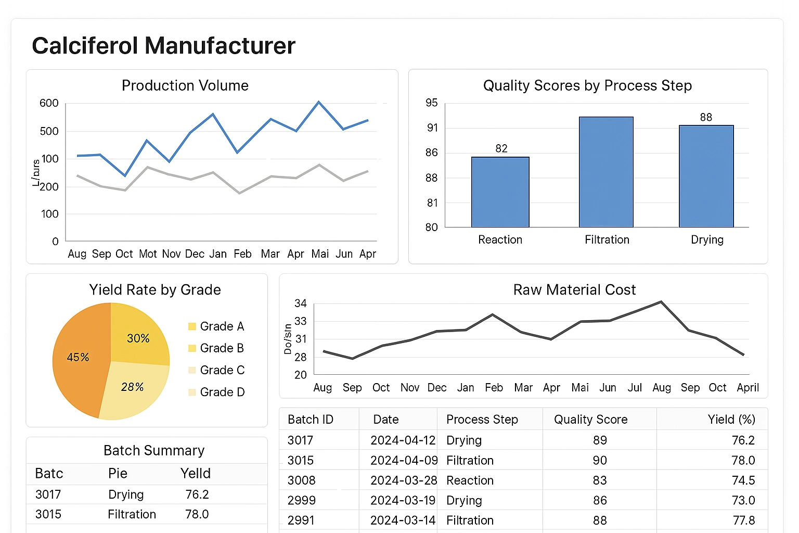Screen dimensions: 799x533
Task: Click the Raw Material Cost peak at Aug
Action: coord(661,302)
